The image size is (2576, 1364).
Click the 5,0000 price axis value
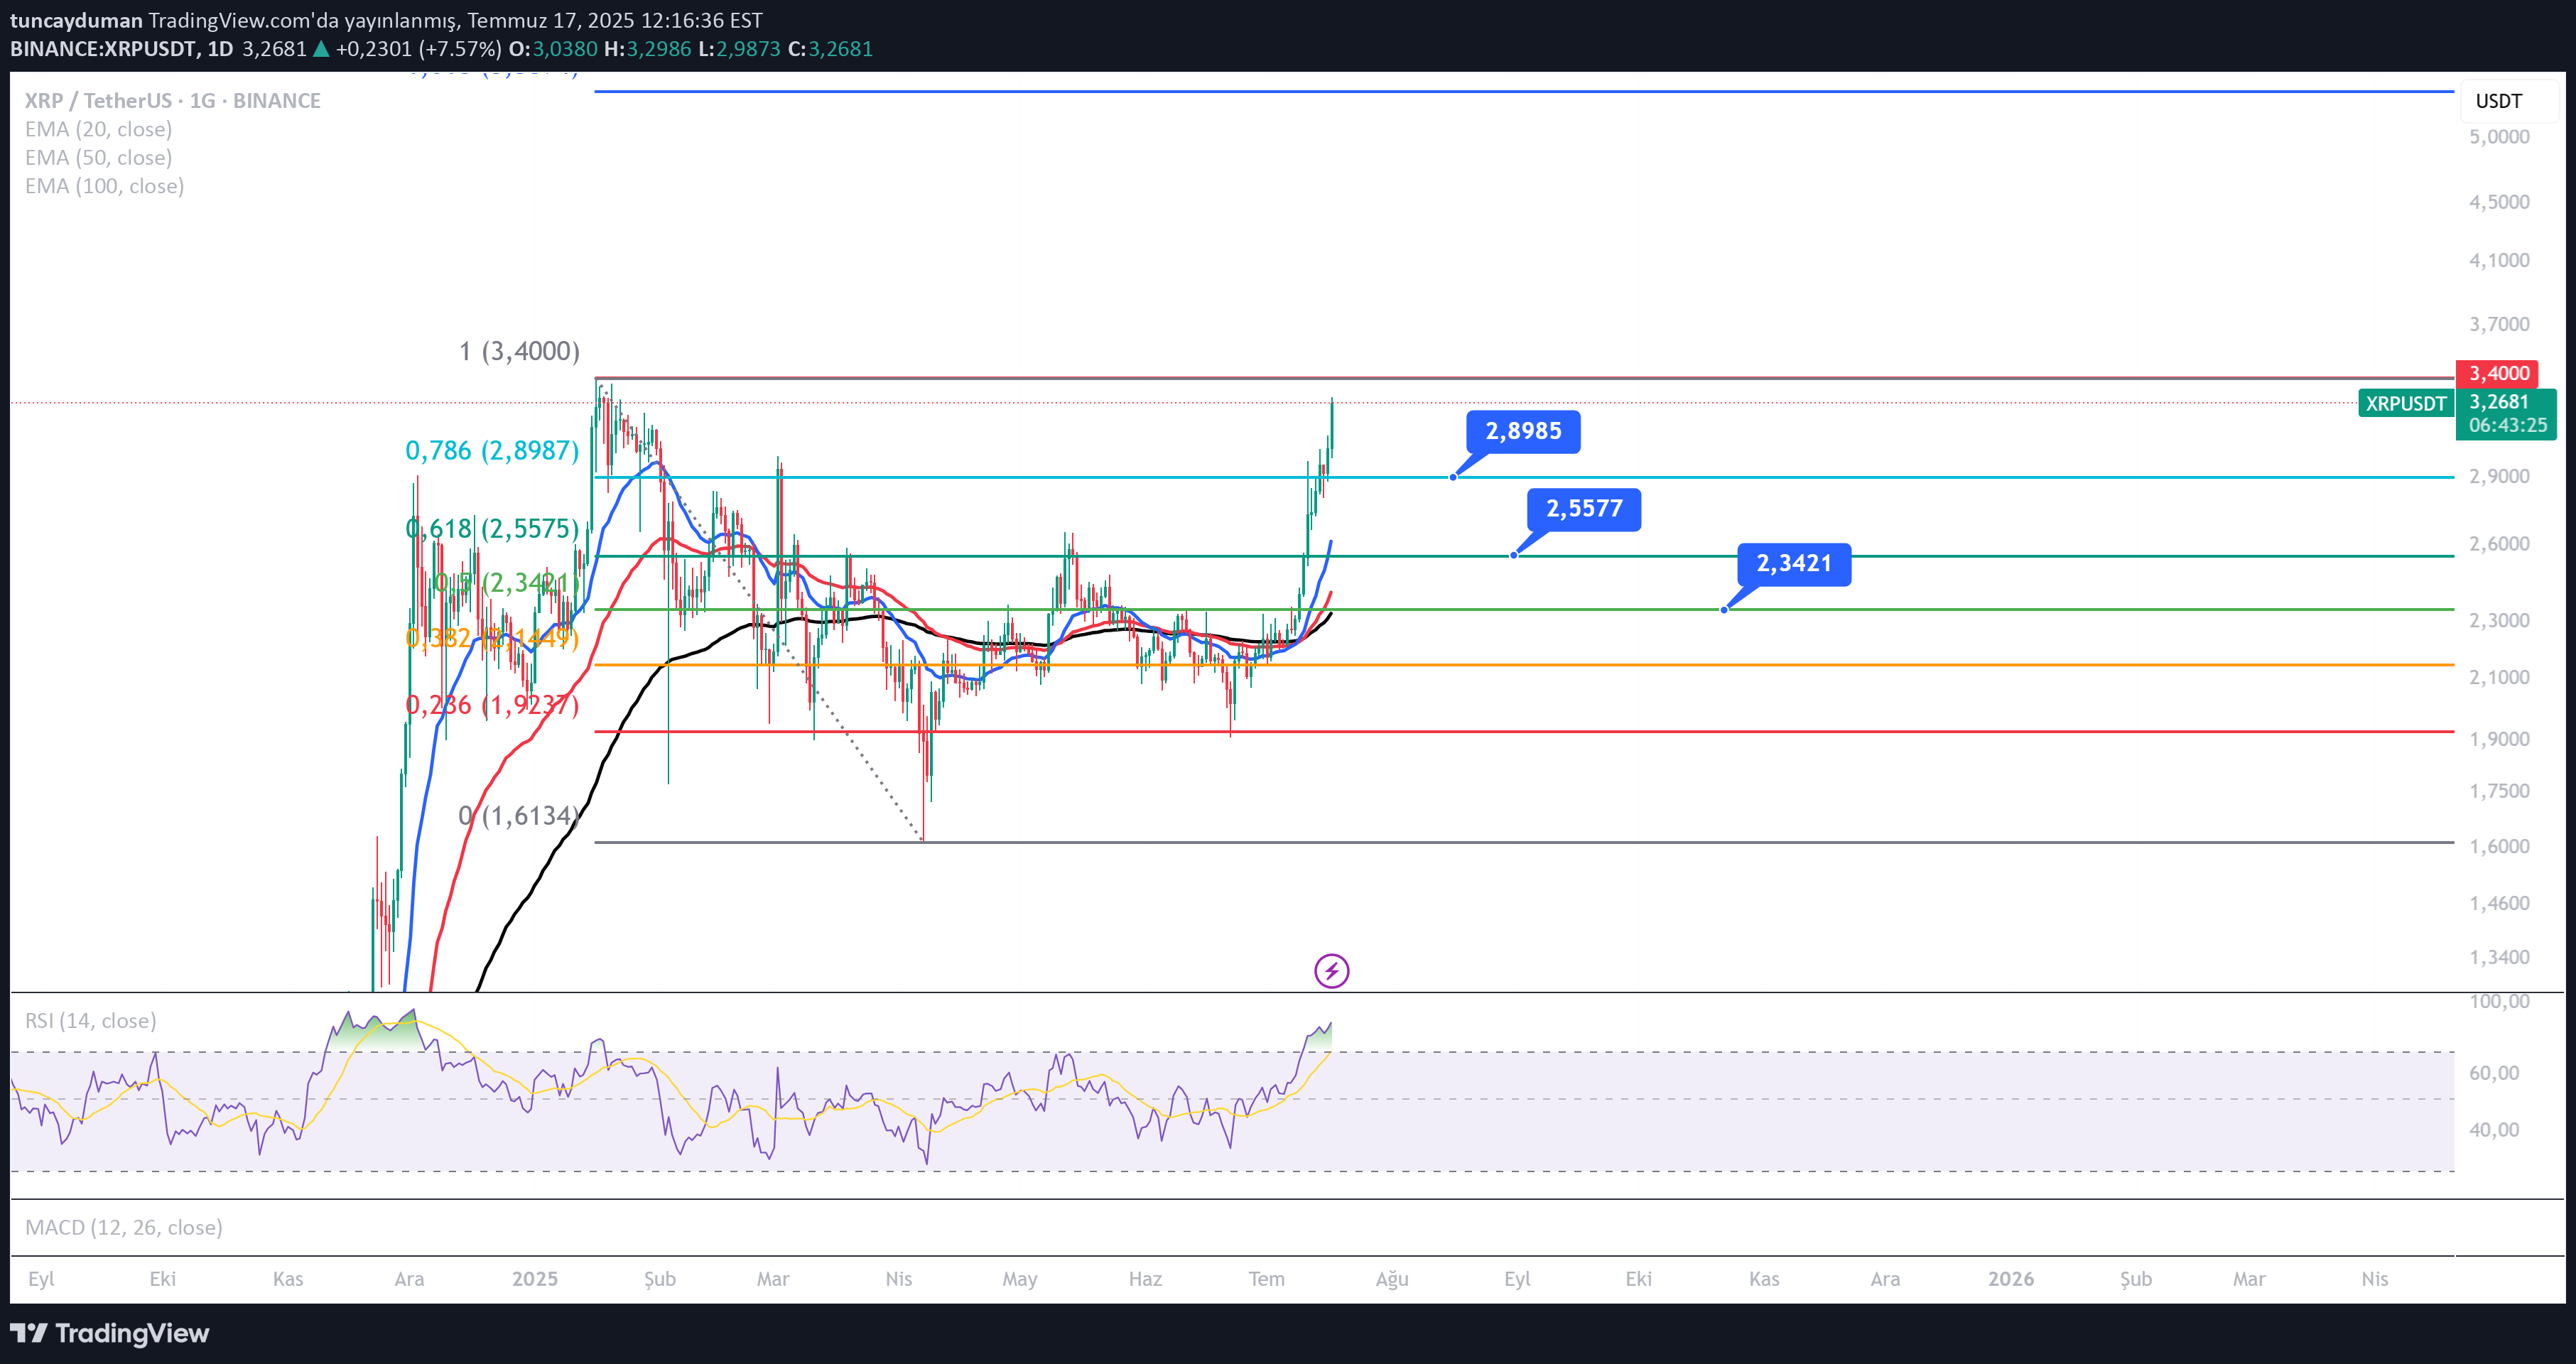(2499, 137)
